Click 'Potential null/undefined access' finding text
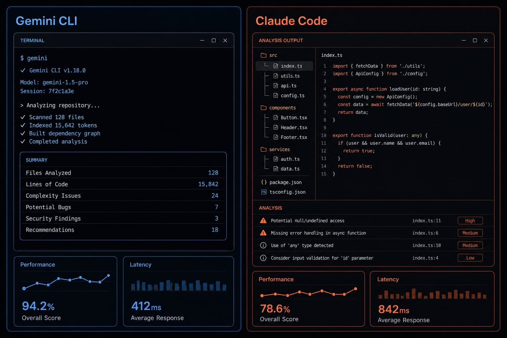Screen dimensions: 507x338 click(308, 220)
